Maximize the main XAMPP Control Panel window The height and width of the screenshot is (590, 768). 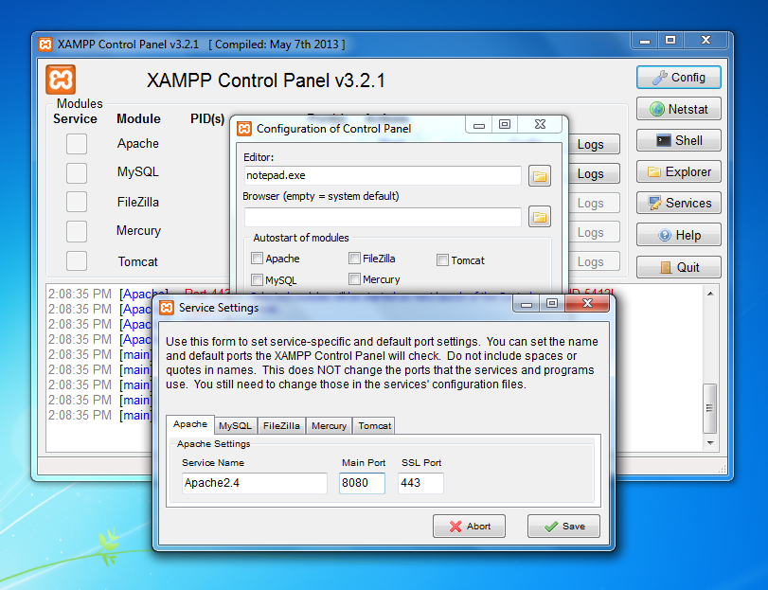point(670,40)
